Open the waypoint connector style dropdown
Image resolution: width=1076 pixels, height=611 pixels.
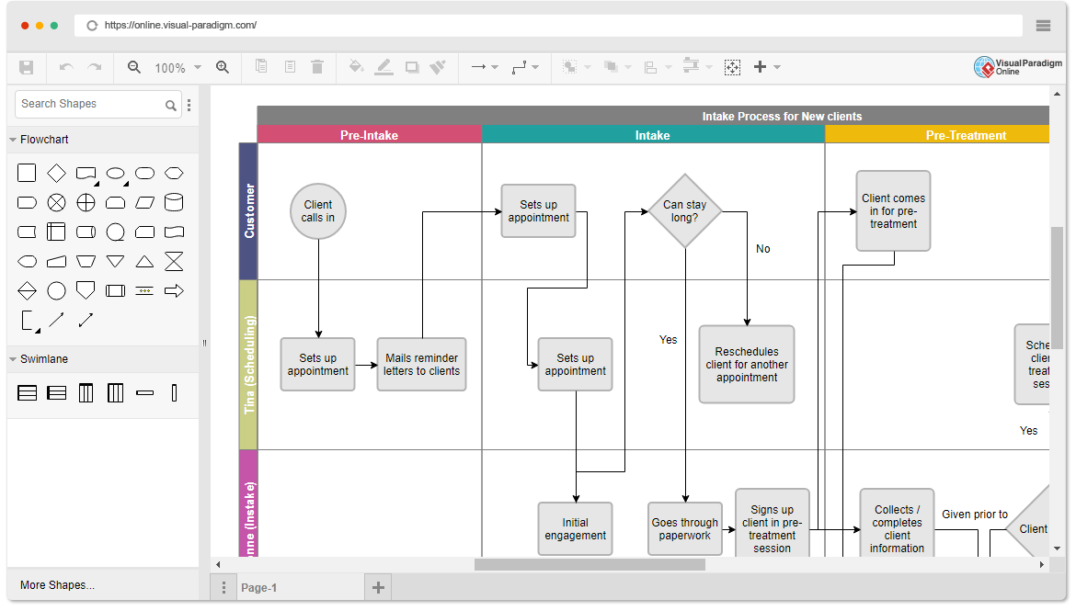526,67
